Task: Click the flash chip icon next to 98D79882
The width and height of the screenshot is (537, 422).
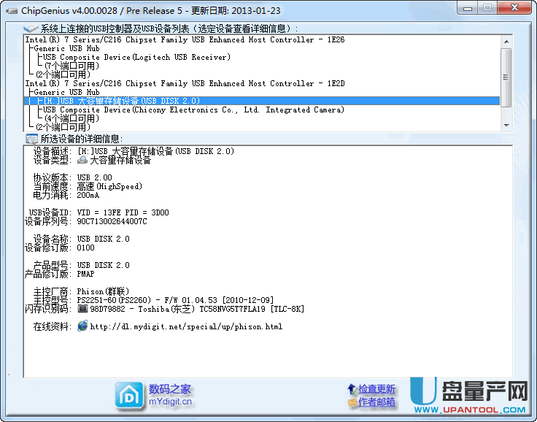Action: 83,309
